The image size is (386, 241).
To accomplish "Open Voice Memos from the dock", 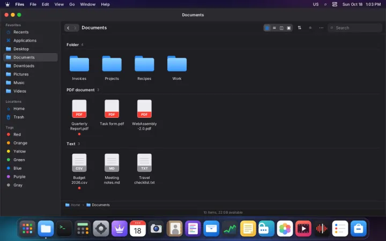I will (x=322, y=229).
